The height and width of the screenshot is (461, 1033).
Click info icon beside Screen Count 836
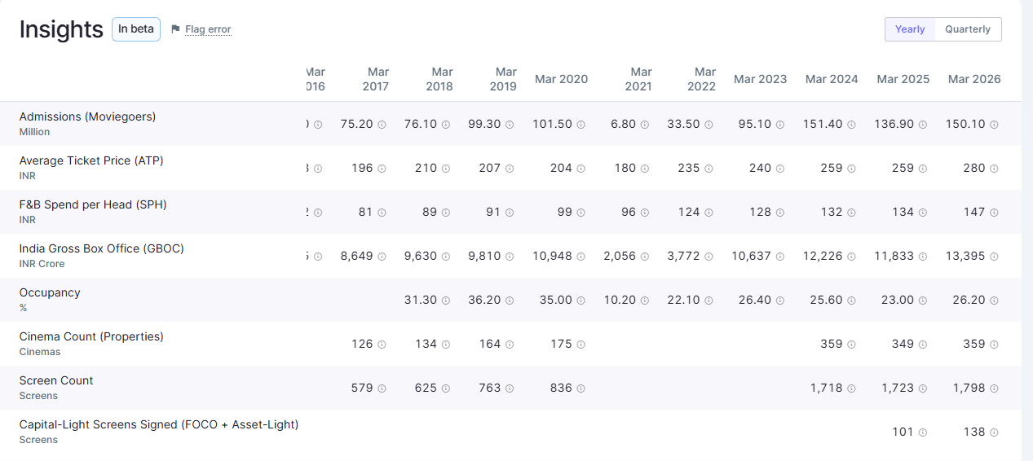point(581,389)
